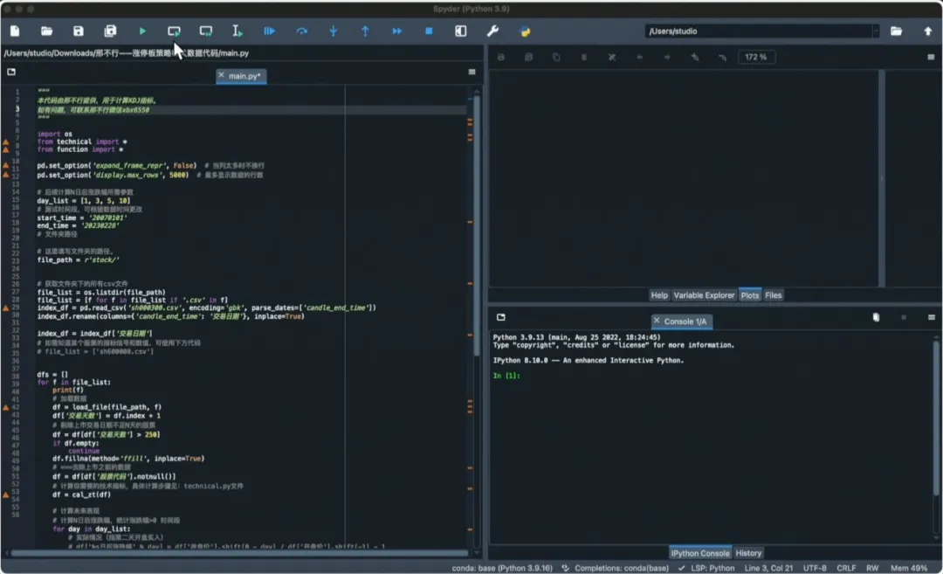943x574 pixels.
Task: Stop debugging square button
Action: [x=429, y=31]
